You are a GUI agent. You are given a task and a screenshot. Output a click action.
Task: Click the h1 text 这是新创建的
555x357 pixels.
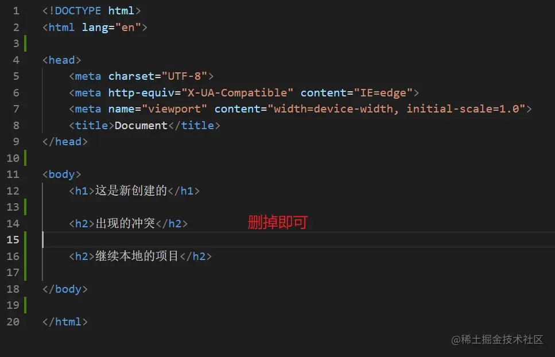(130, 191)
